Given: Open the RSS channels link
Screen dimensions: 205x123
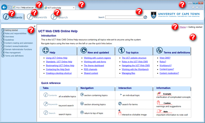Looking at the screenshot, I should 91,69.
